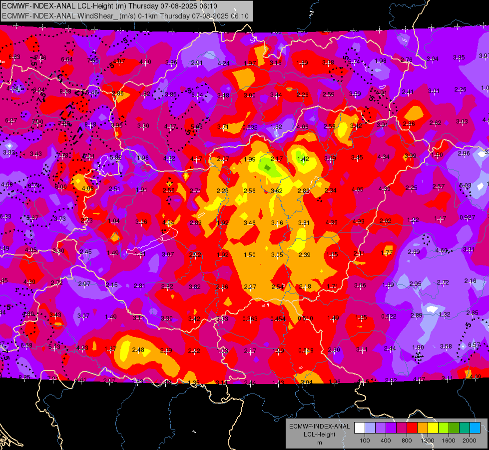This screenshot has height=450, width=489.
Task: Click the map value '2.76'
Action: [407, 60]
